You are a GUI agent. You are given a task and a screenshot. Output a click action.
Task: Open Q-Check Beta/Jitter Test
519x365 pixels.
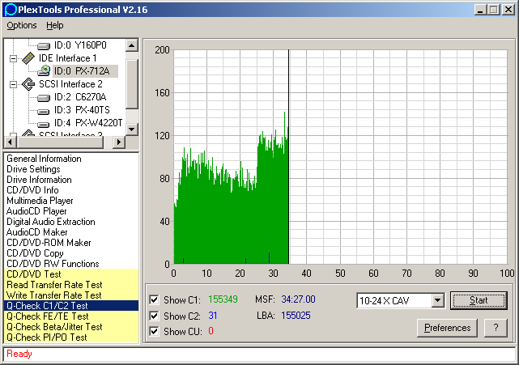(x=70, y=327)
